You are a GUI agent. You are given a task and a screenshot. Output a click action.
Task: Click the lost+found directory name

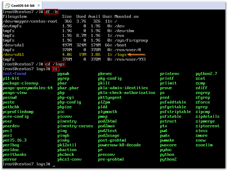pos(14,74)
